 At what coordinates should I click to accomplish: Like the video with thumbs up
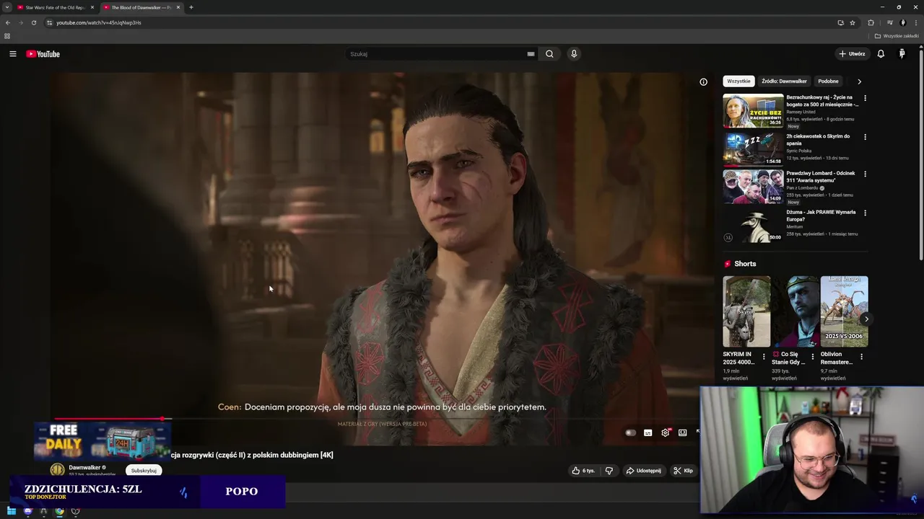click(x=583, y=471)
